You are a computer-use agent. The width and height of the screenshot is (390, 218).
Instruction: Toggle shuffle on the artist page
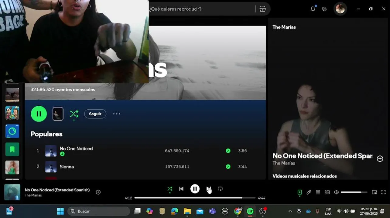[x=74, y=114]
